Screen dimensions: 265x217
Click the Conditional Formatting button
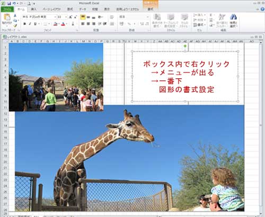point(157,21)
